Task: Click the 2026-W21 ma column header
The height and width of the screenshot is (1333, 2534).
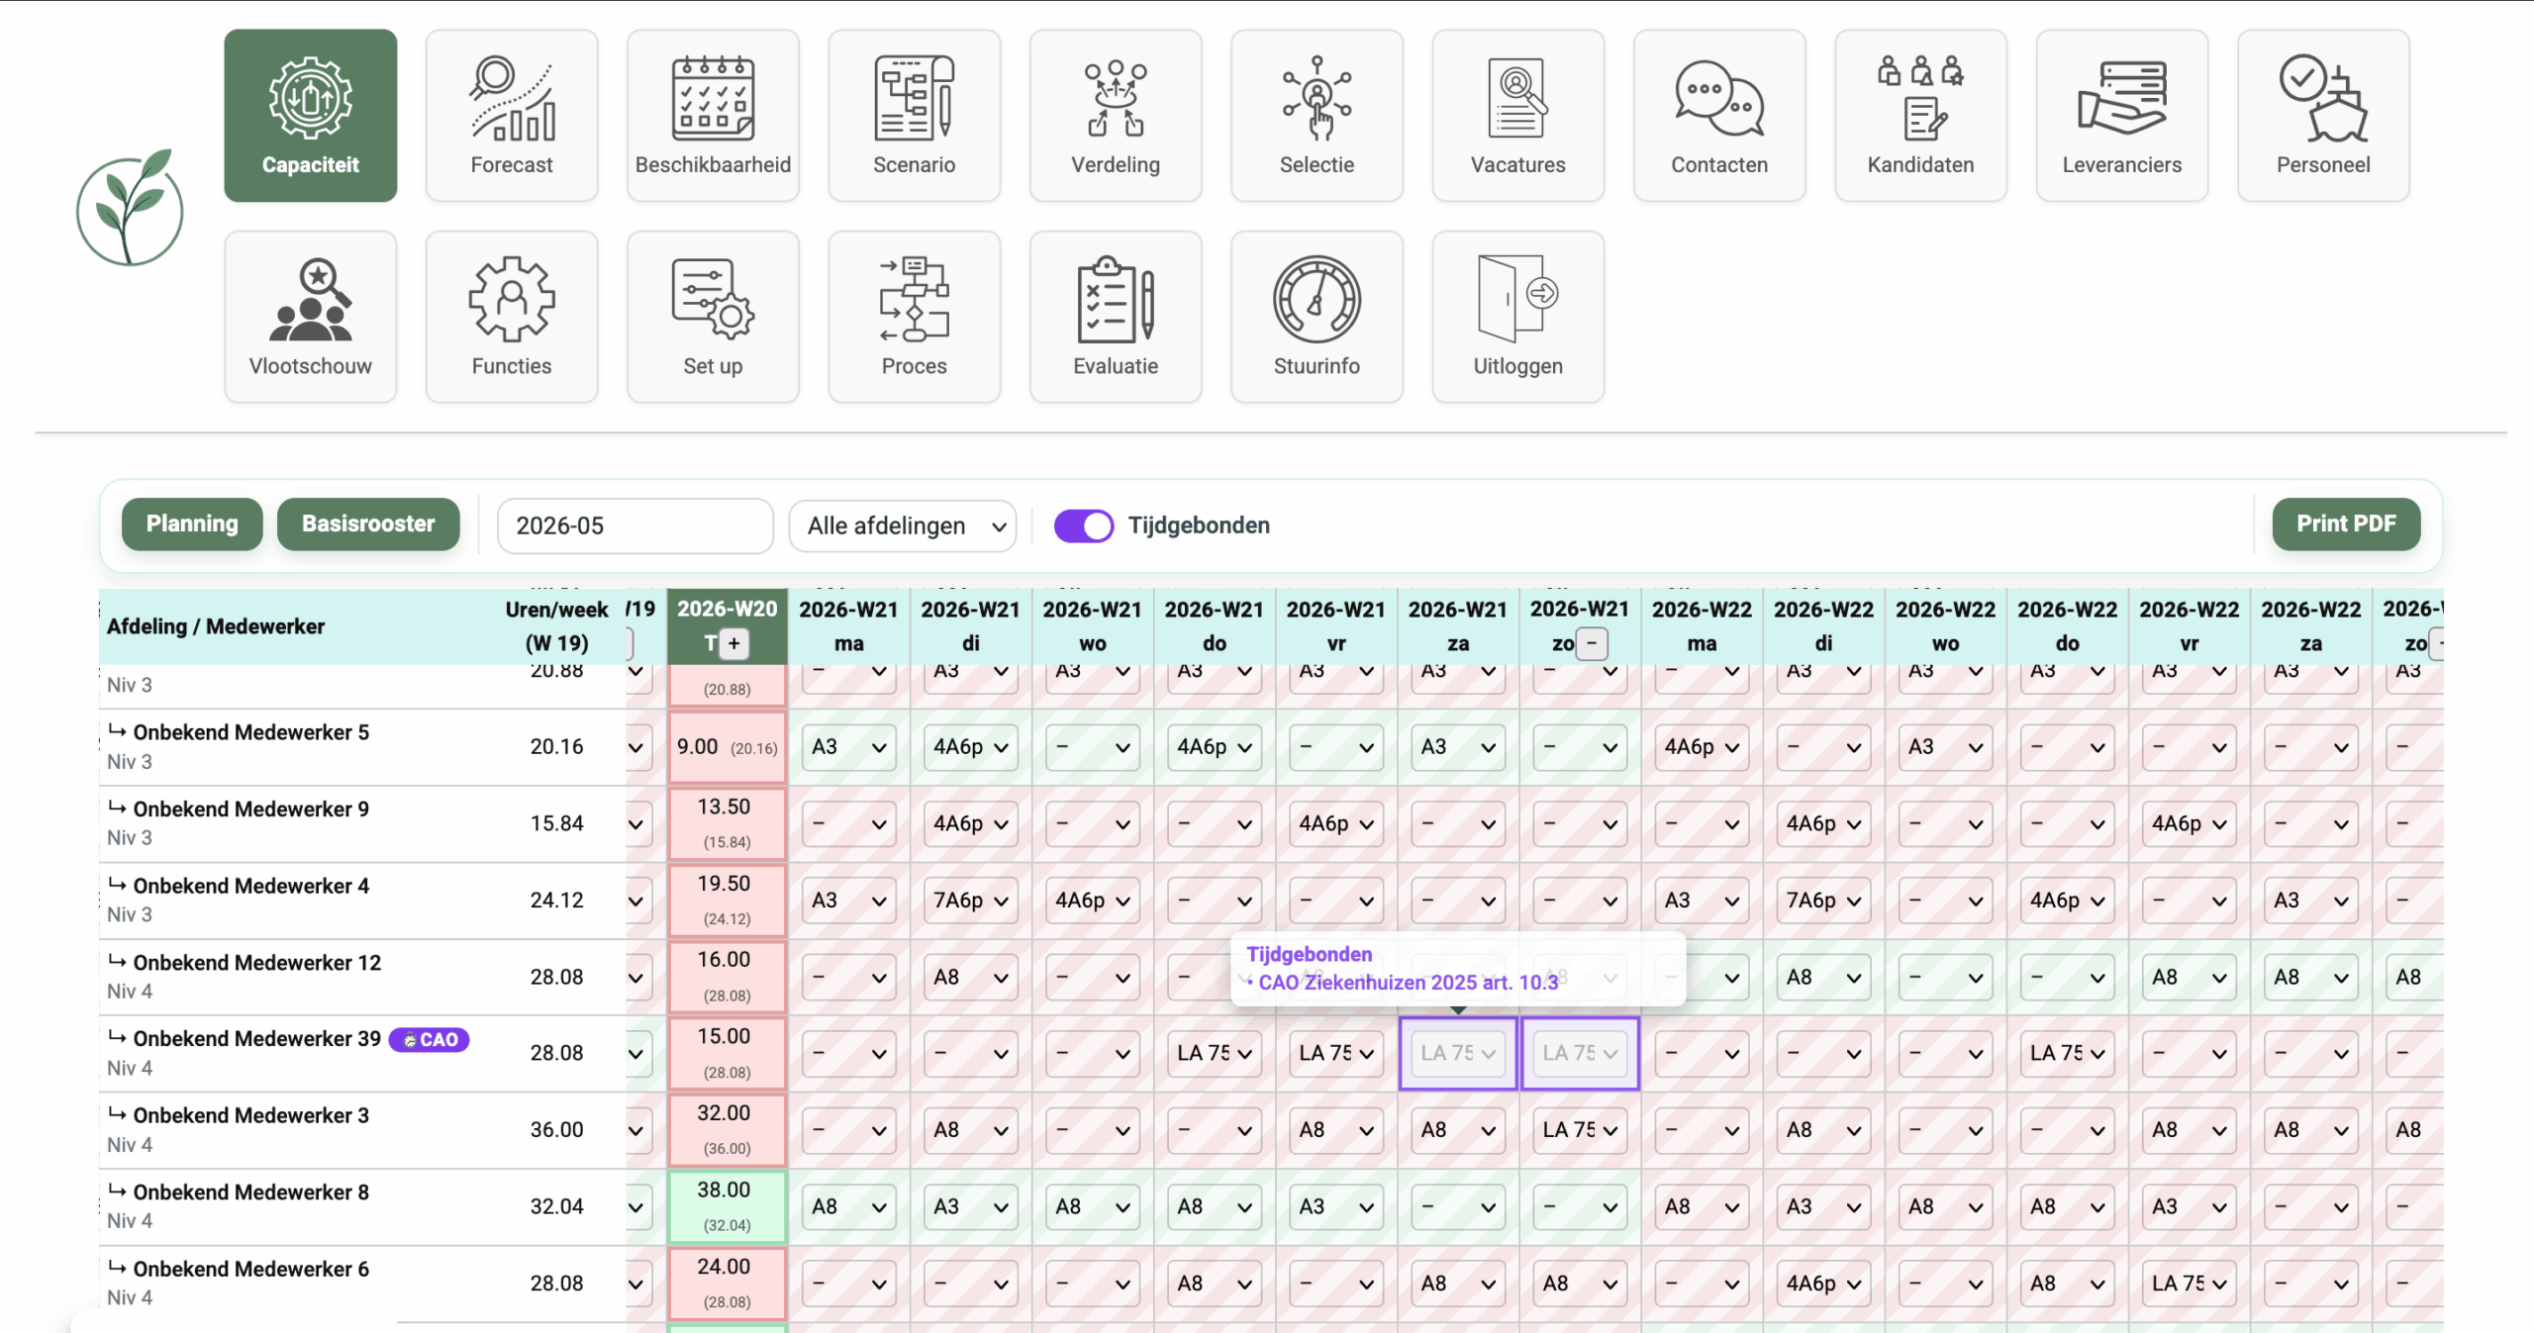Action: point(849,626)
